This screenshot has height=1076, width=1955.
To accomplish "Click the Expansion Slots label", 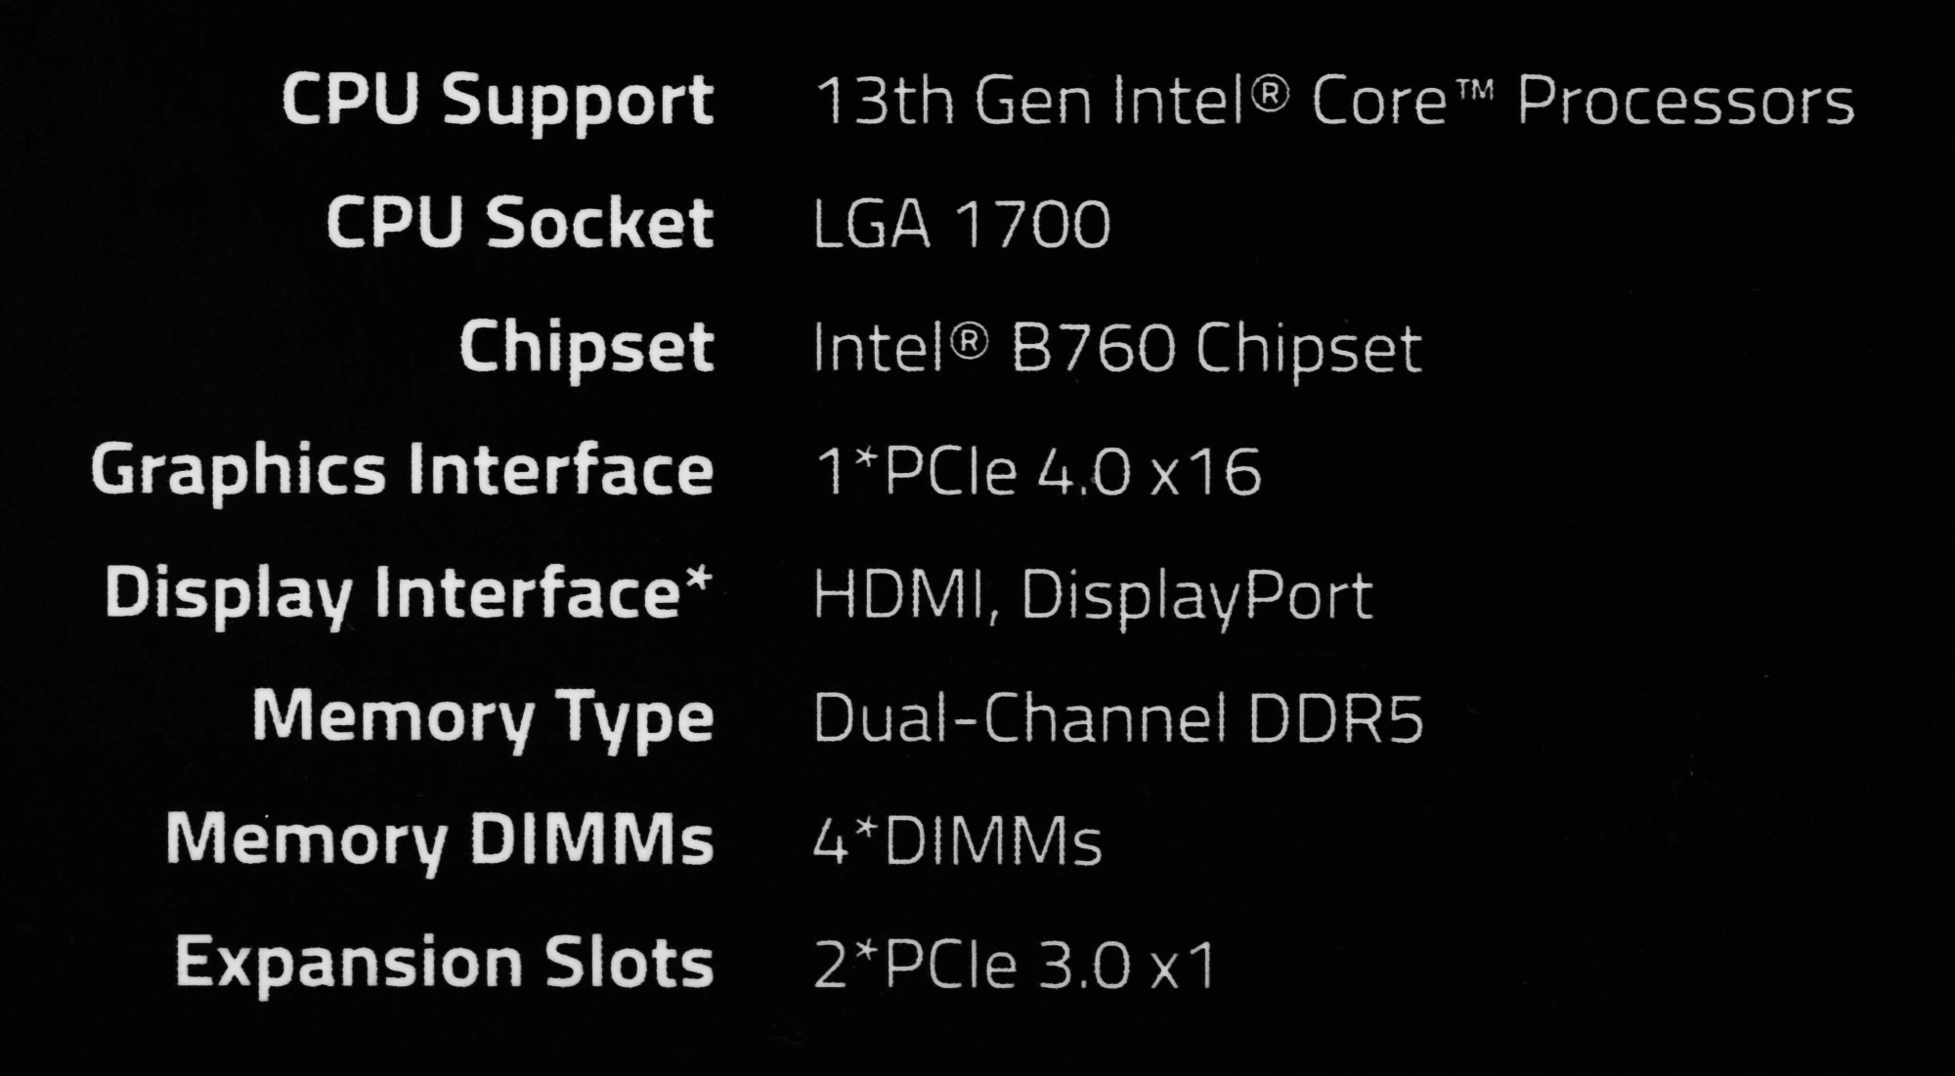I will pos(445,965).
